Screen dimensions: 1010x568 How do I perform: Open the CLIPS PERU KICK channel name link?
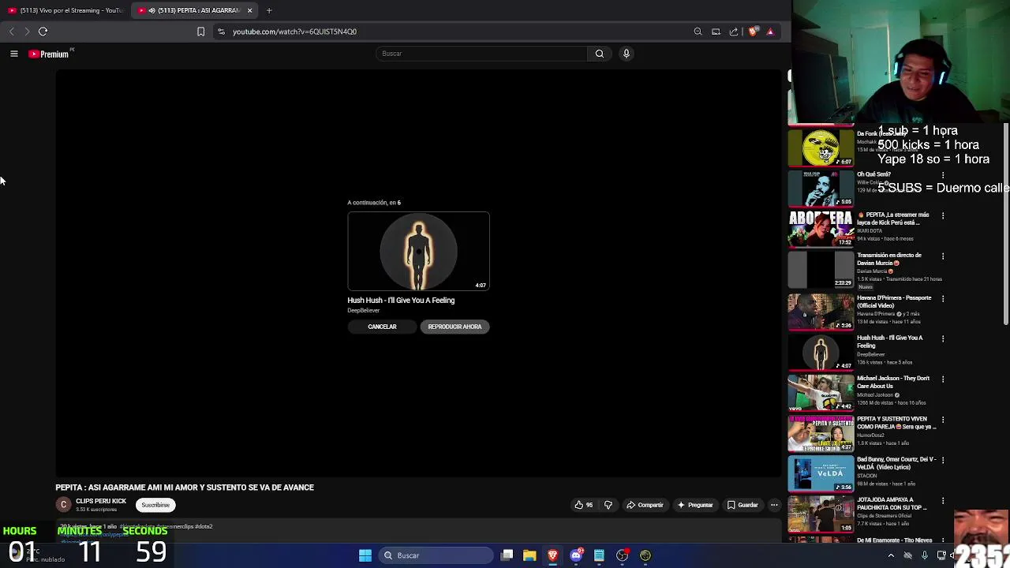(101, 501)
